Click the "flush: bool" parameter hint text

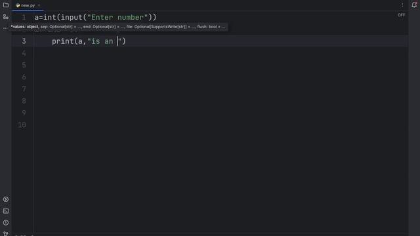point(207,27)
